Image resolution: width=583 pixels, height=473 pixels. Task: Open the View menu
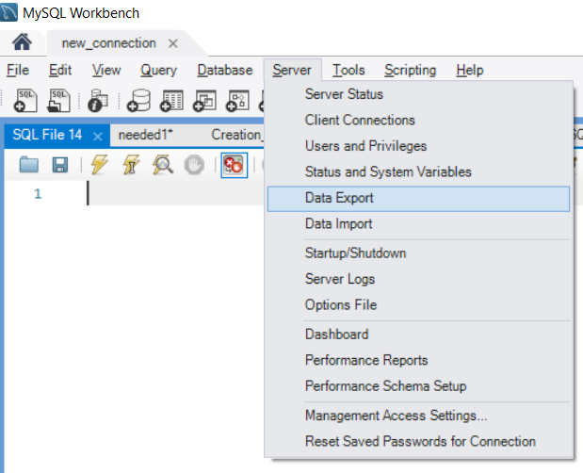coord(106,70)
